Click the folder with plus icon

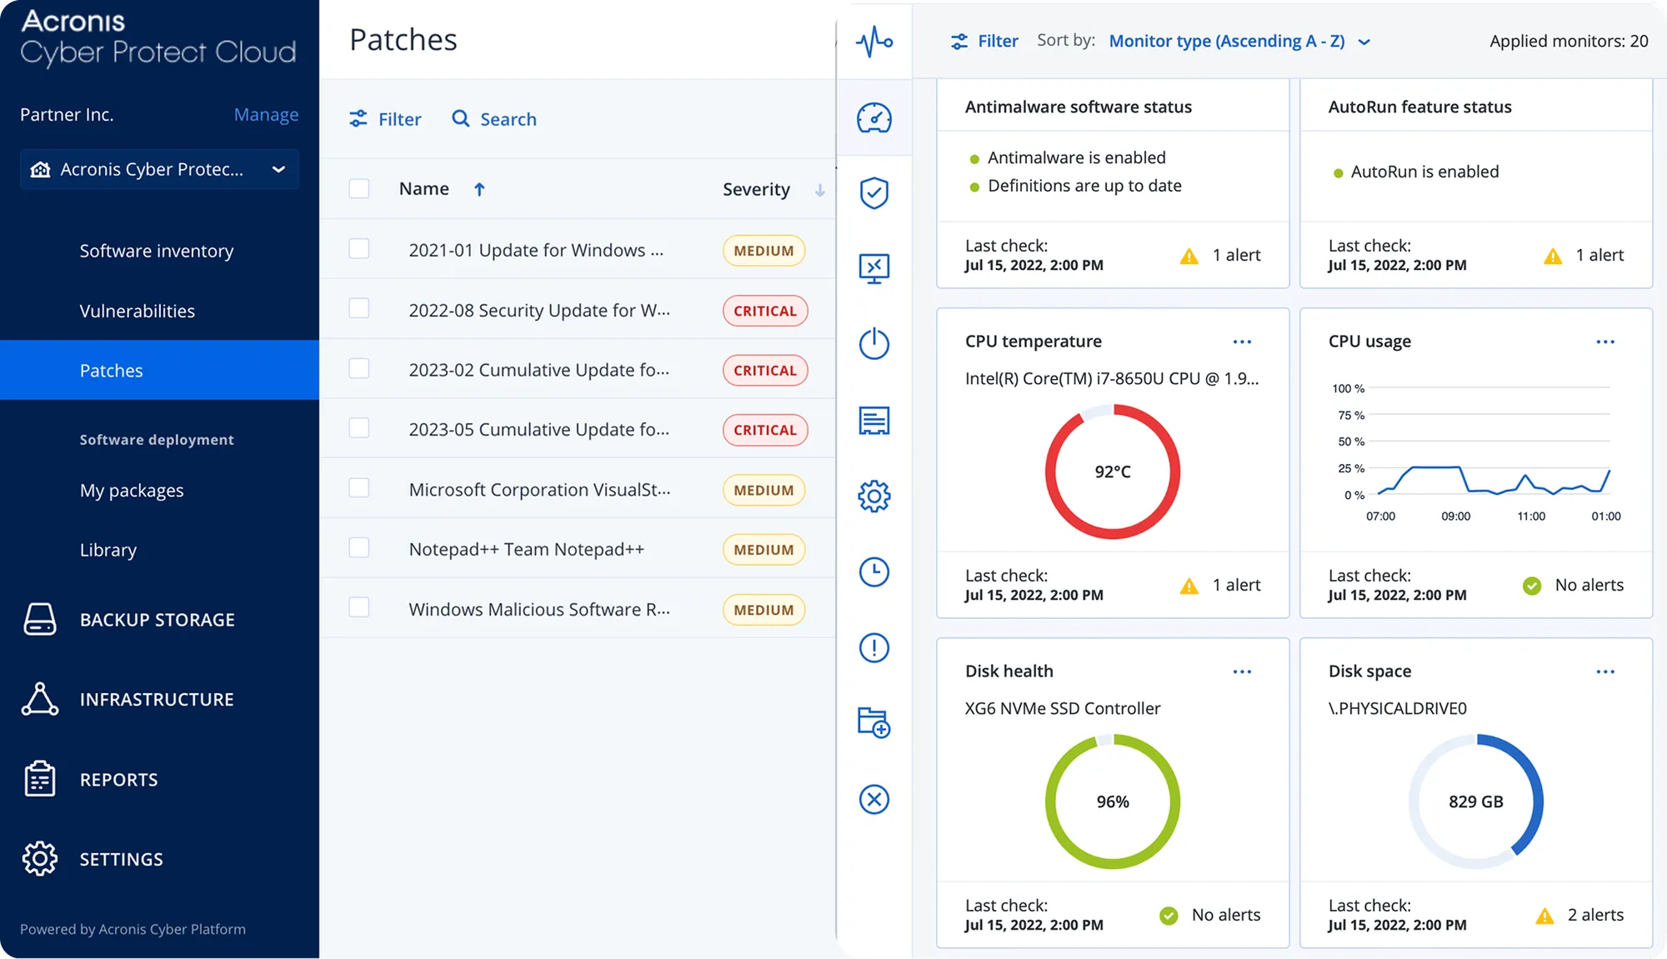tap(874, 722)
